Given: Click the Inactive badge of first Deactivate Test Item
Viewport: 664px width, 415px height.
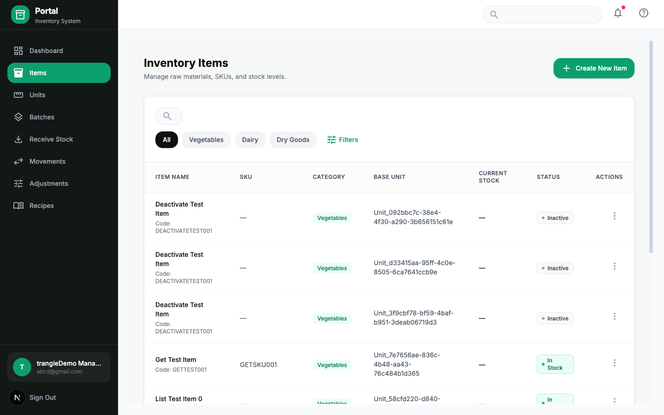Looking at the screenshot, I should click(555, 218).
